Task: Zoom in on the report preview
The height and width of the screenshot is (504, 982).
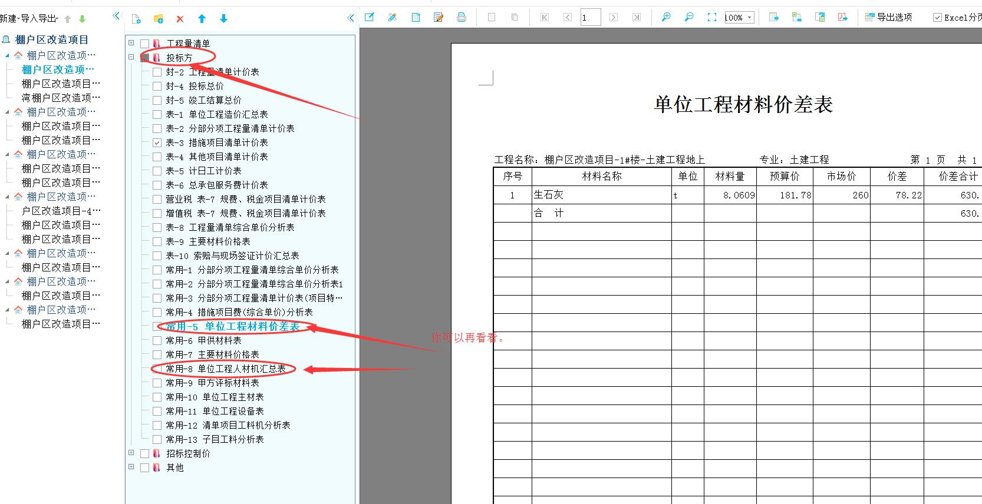Action: tap(666, 17)
